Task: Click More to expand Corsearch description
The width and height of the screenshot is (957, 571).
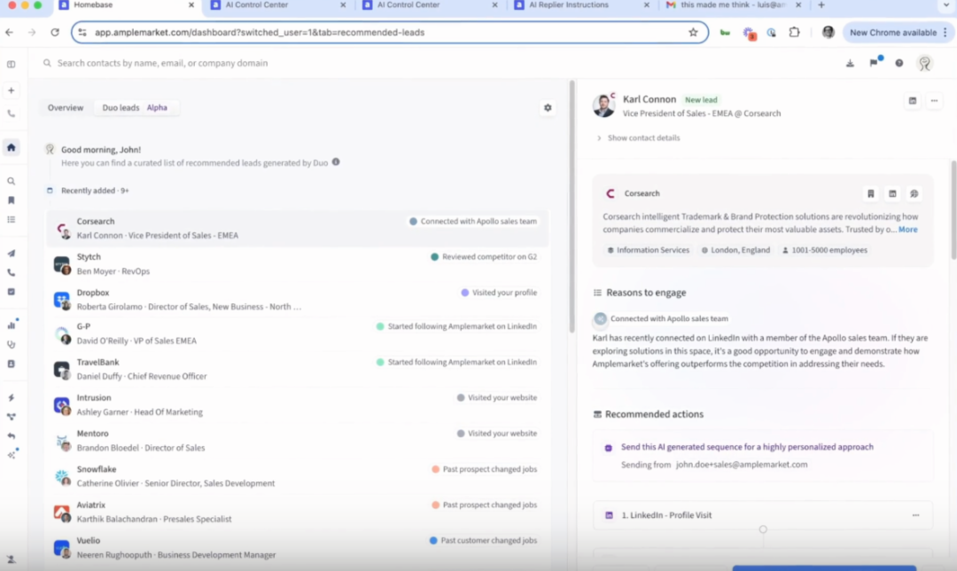Action: point(907,230)
